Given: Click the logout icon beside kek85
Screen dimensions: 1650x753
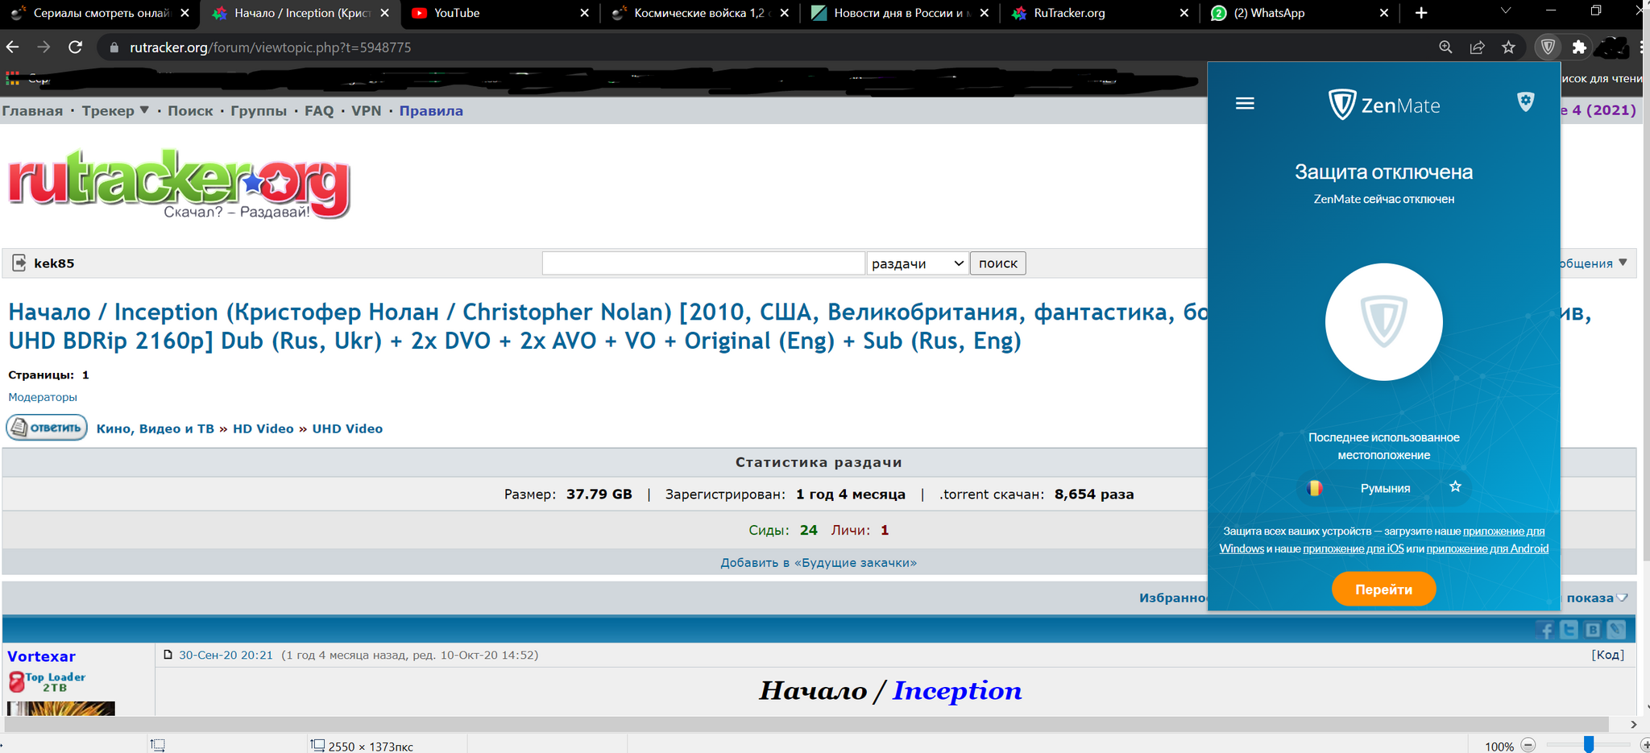Looking at the screenshot, I should 19,263.
